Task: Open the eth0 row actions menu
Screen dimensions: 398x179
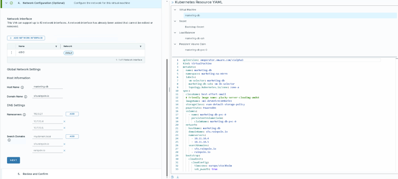Action: click(x=12, y=52)
